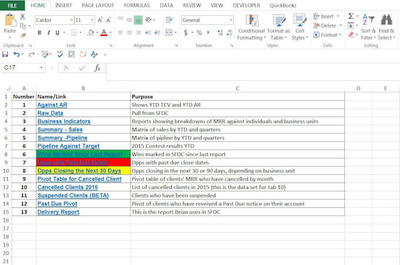Toggle Italic formatting

click(x=48, y=32)
